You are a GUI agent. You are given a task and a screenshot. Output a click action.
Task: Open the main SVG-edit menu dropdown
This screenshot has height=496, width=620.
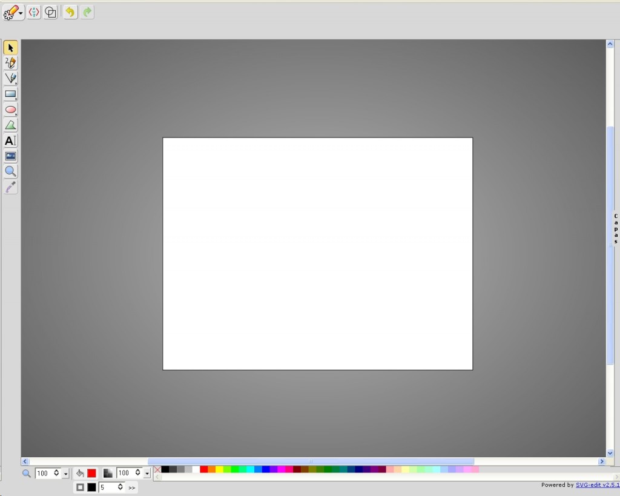point(13,12)
